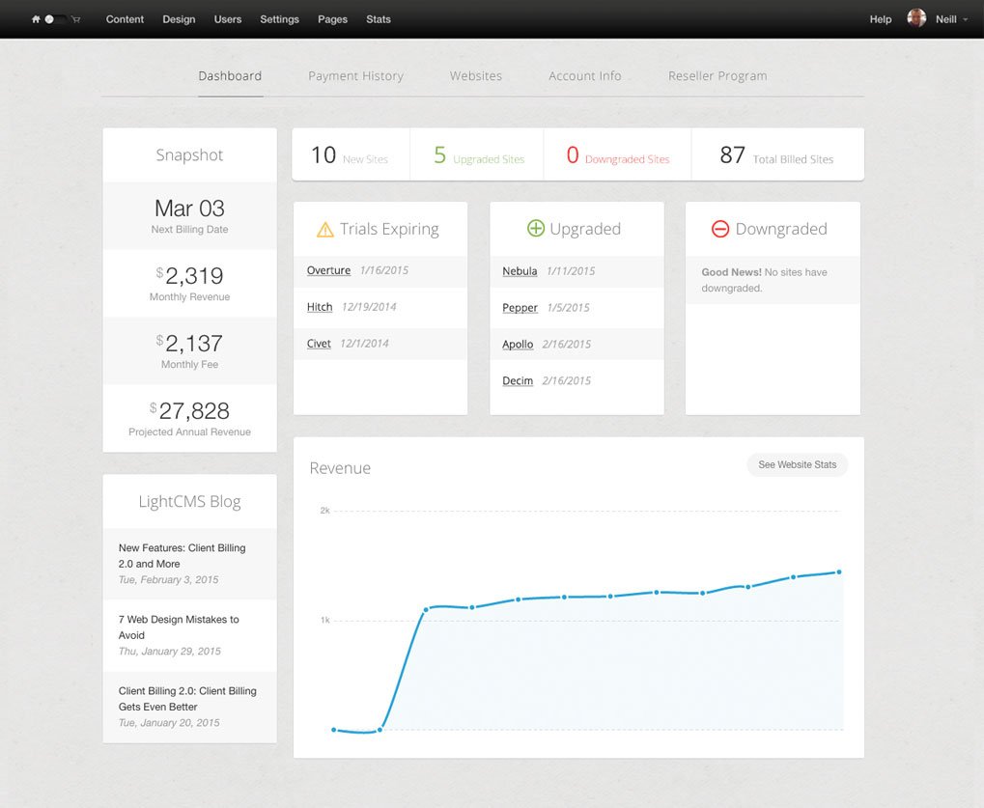The height and width of the screenshot is (808, 984).
Task: Open the blog post about 7 Web Design Mistakes
Action: click(x=179, y=626)
